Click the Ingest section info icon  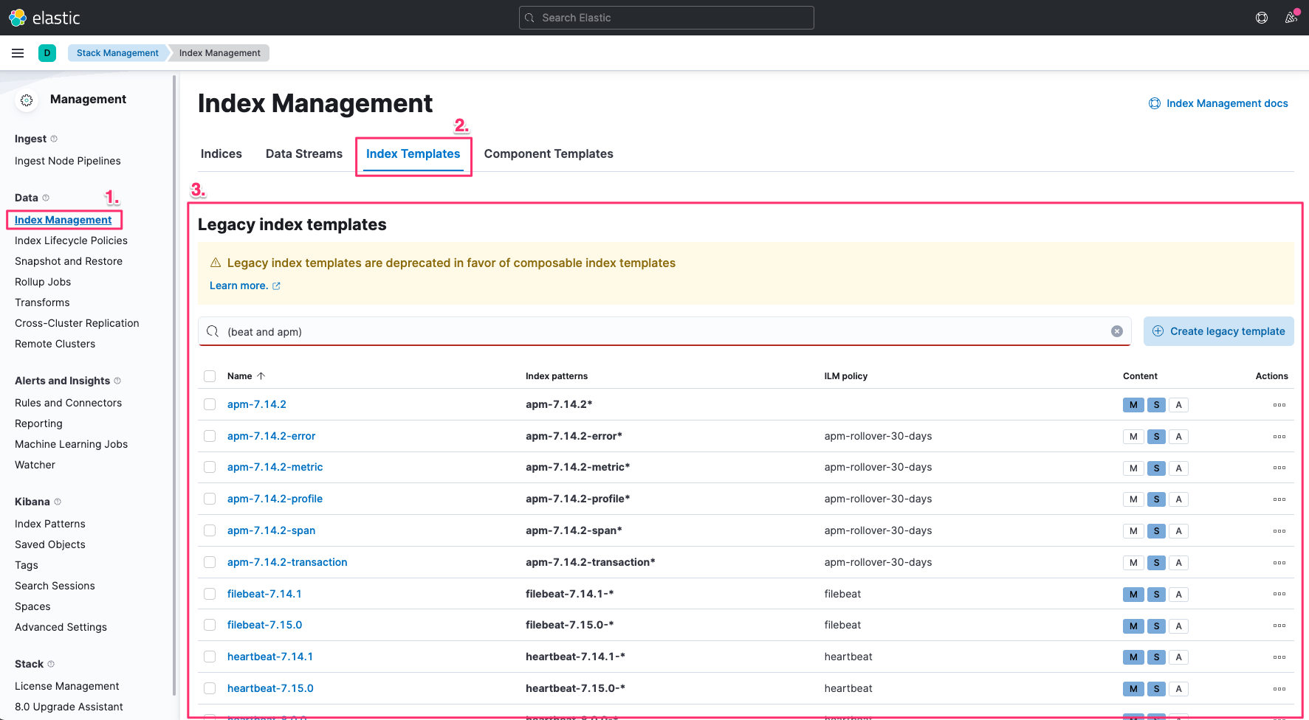coord(54,139)
